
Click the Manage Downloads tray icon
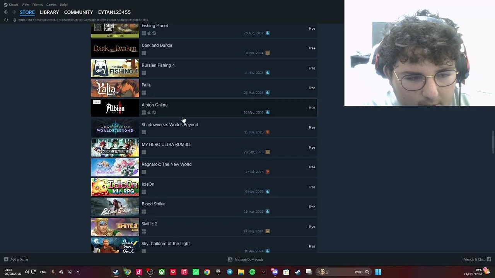coord(230,259)
